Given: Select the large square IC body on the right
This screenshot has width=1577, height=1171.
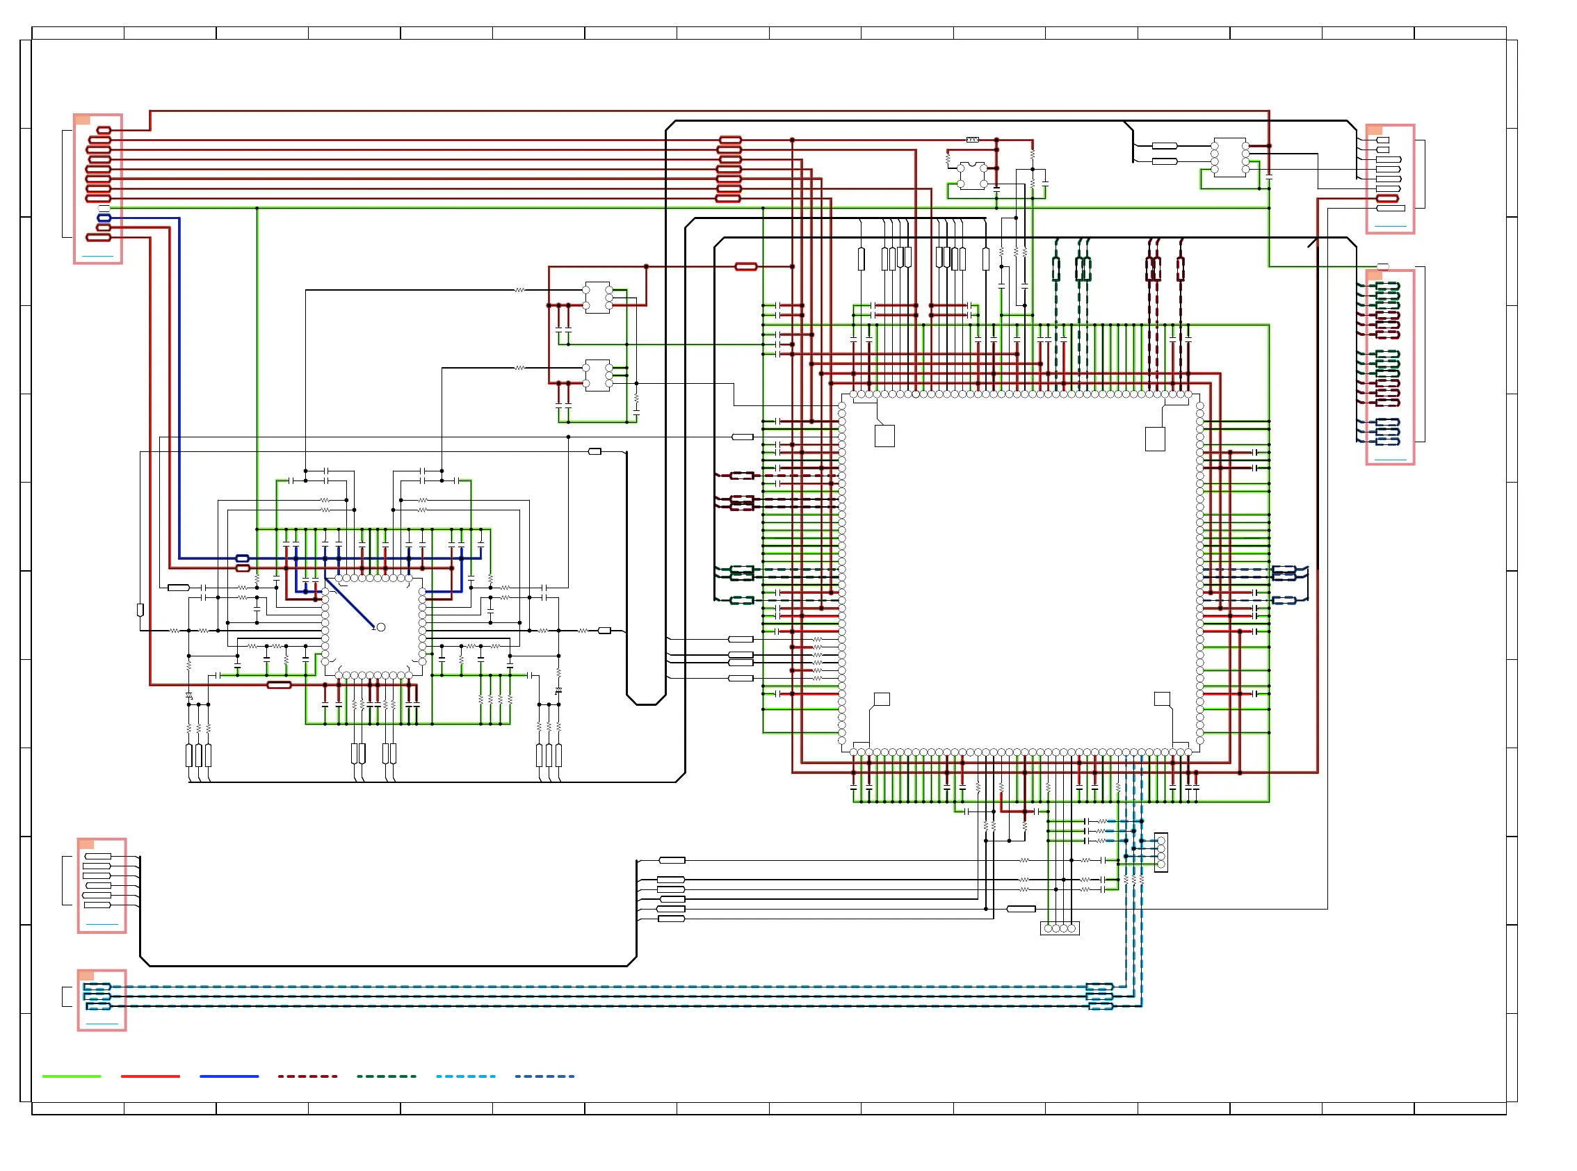Looking at the screenshot, I should pyautogui.click(x=1021, y=573).
